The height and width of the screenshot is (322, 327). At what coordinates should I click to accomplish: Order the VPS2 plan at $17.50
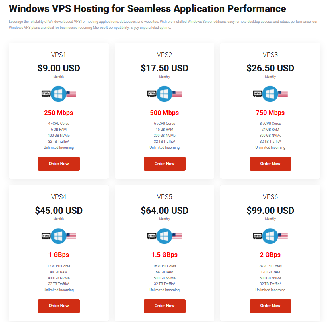tap(164, 164)
